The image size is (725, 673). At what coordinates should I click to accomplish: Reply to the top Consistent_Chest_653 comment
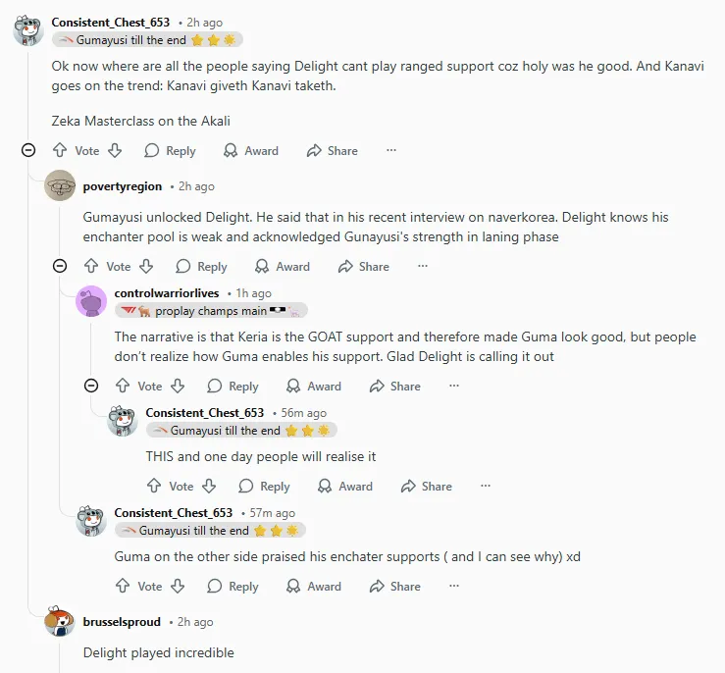pyautogui.click(x=170, y=151)
